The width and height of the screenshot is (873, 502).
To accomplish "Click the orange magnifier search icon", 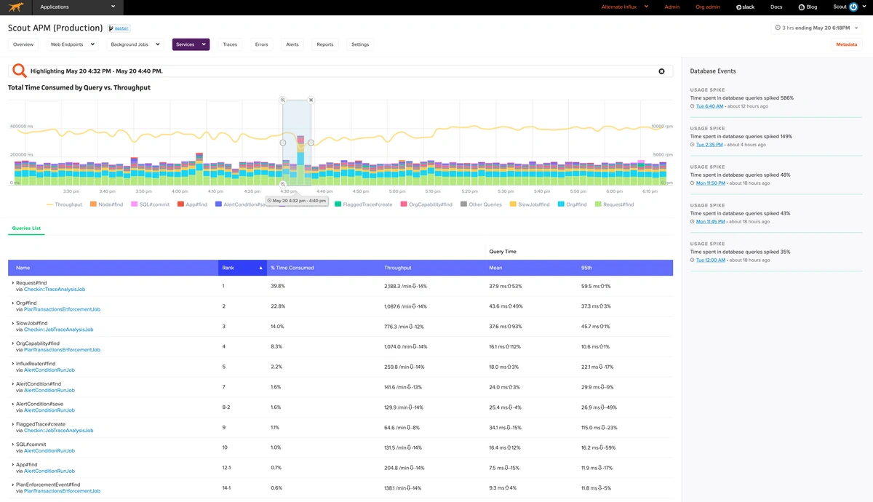I will [20, 71].
